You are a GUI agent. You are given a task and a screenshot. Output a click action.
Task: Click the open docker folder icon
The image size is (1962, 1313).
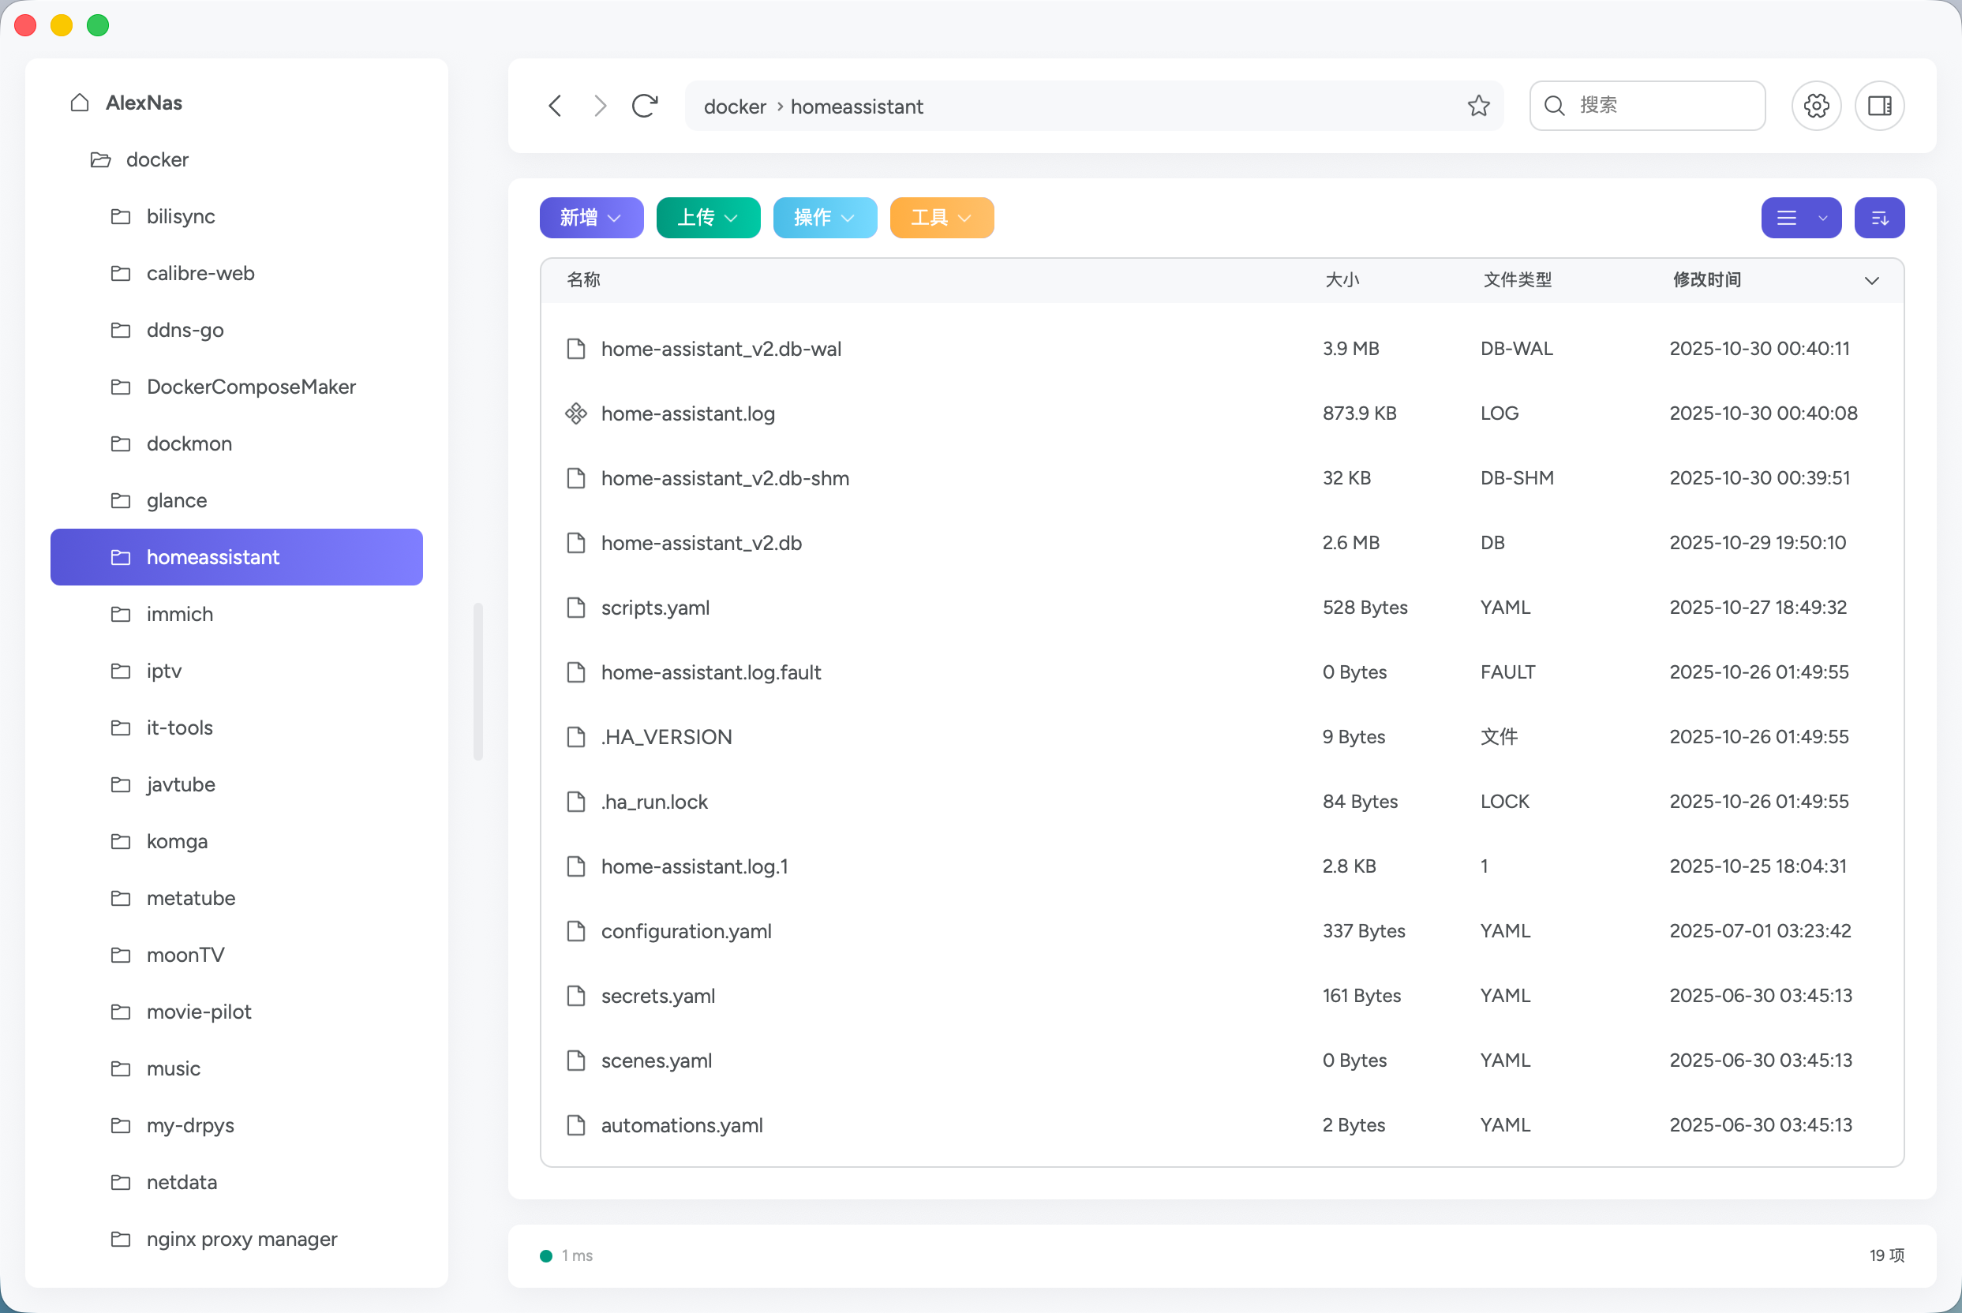click(100, 159)
